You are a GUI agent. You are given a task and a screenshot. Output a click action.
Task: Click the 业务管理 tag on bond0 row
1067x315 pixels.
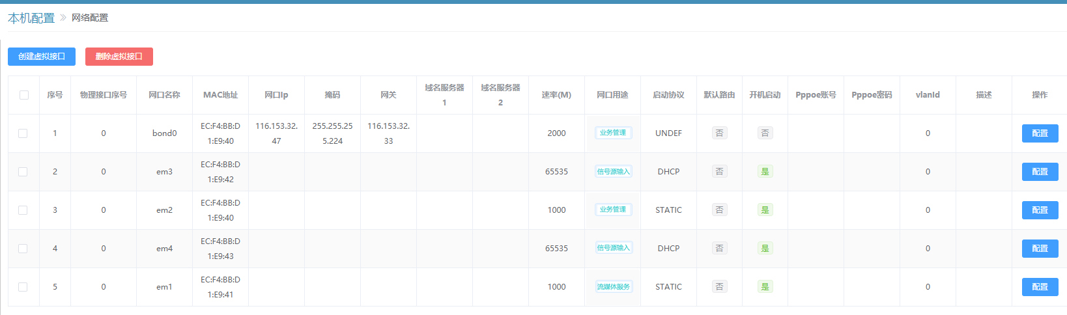point(613,133)
